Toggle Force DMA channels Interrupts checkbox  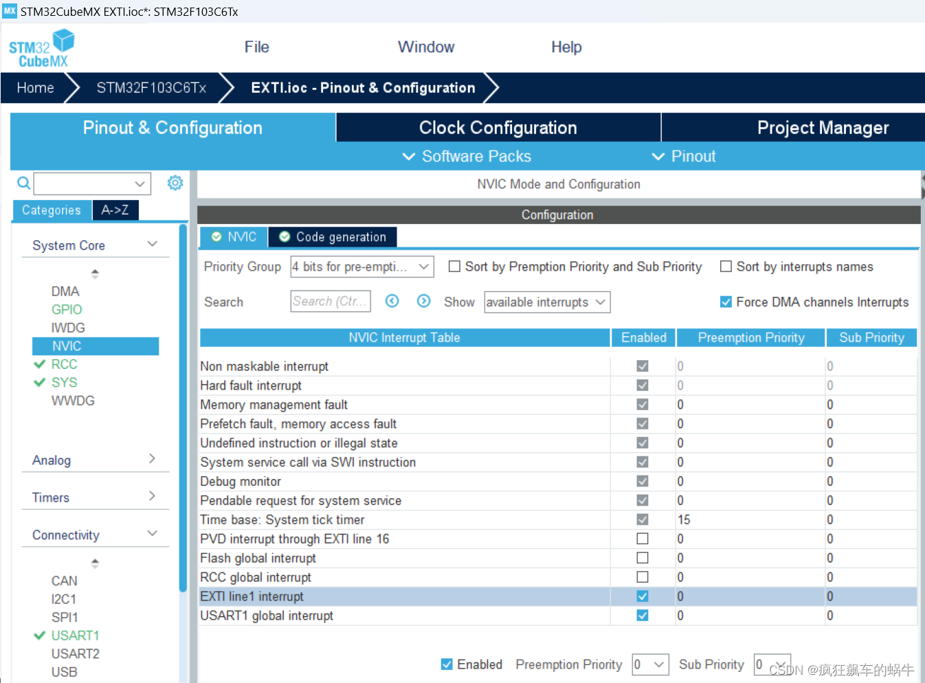tap(726, 302)
